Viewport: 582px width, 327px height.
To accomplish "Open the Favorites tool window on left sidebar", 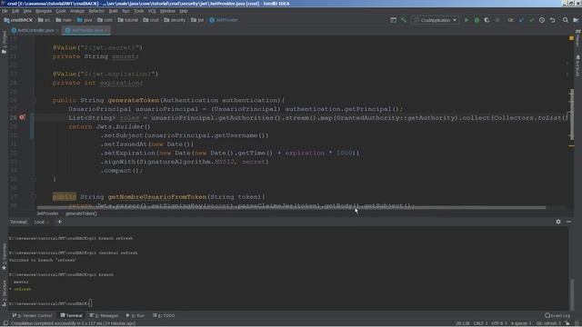I will click(x=4, y=256).
